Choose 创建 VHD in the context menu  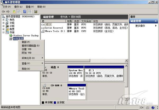coord(31,49)
